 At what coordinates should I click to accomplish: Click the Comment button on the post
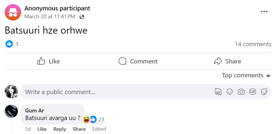(x=138, y=61)
